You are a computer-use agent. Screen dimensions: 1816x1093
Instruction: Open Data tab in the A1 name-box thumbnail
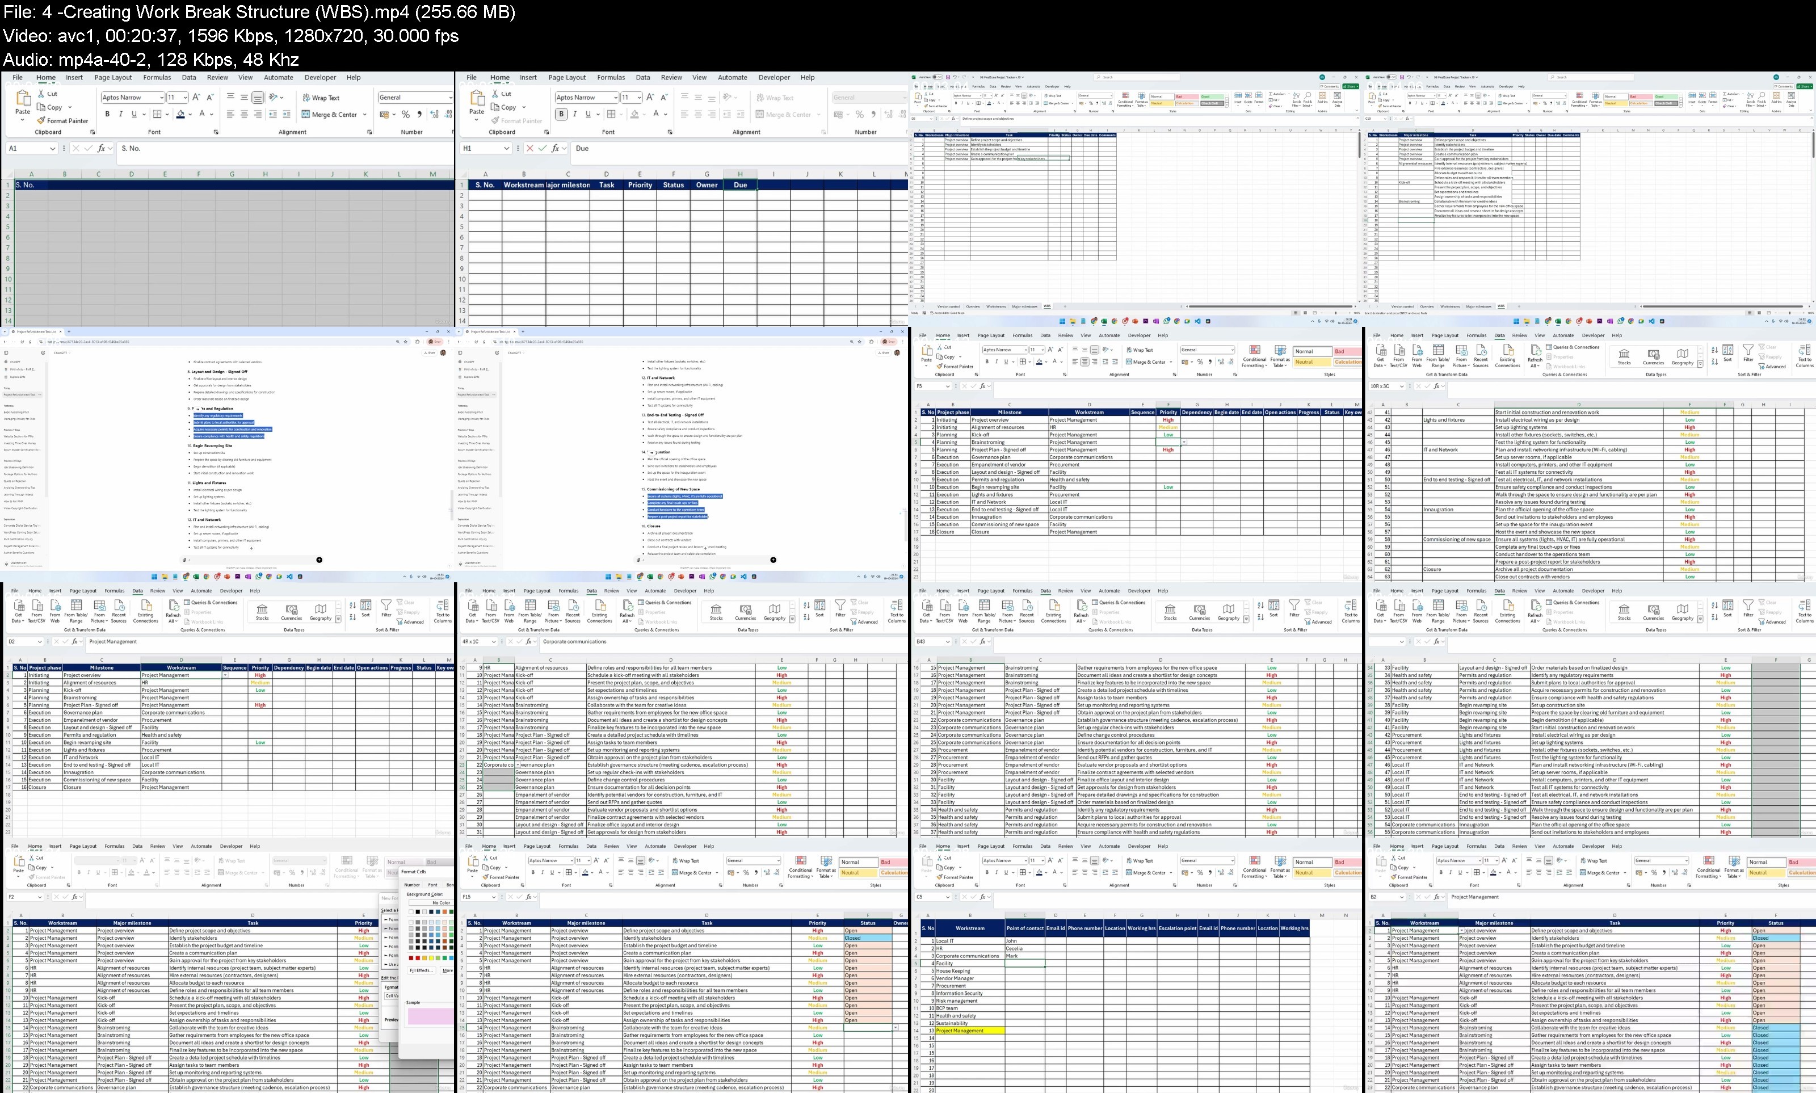(188, 77)
